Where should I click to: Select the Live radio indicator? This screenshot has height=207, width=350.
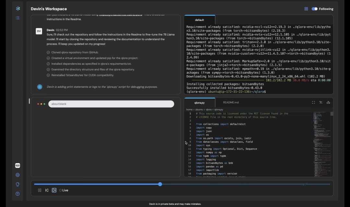[x=61, y=190]
